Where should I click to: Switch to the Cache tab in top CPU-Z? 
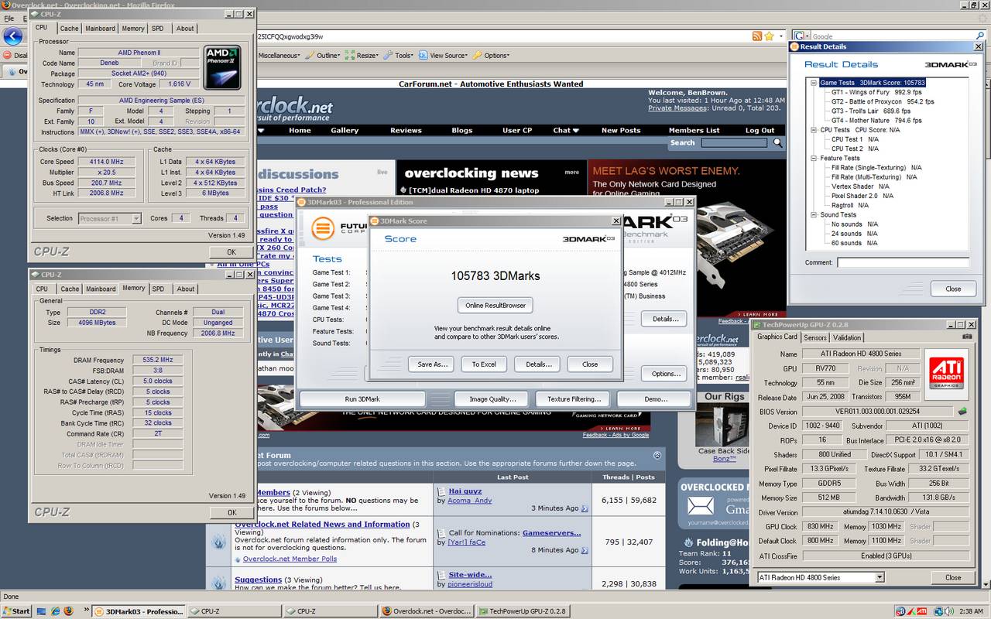click(70, 29)
